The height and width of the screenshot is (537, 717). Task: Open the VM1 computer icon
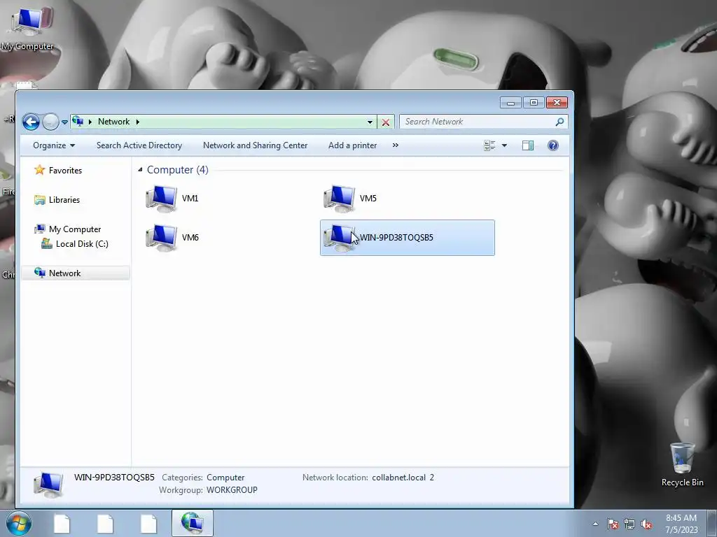coord(162,199)
